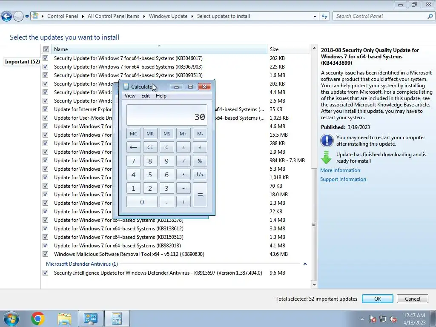
Task: Expand the arrow after All Control Panel Items
Action: (144, 17)
